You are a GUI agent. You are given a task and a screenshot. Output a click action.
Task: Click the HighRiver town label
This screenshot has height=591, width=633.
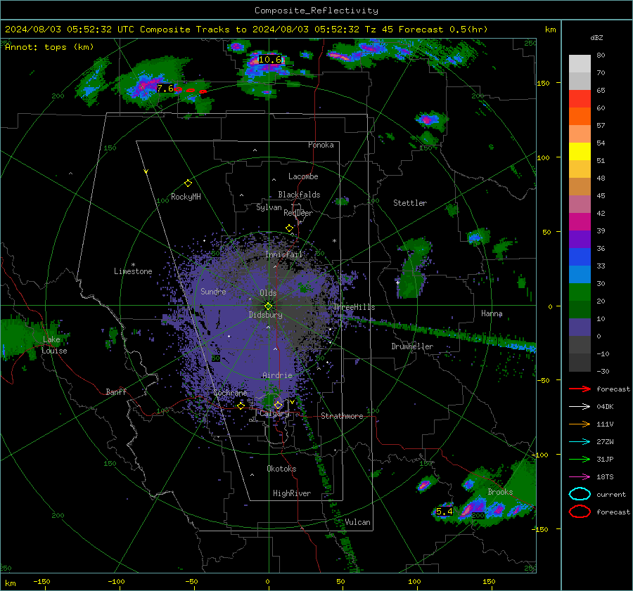tap(292, 493)
